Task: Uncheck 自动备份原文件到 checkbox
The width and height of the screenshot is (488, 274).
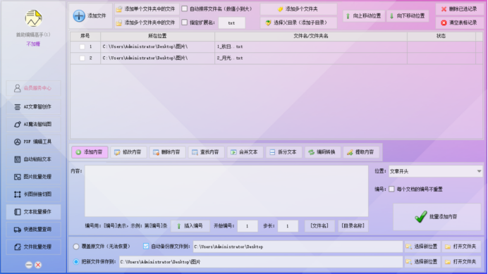Action: coord(146,246)
